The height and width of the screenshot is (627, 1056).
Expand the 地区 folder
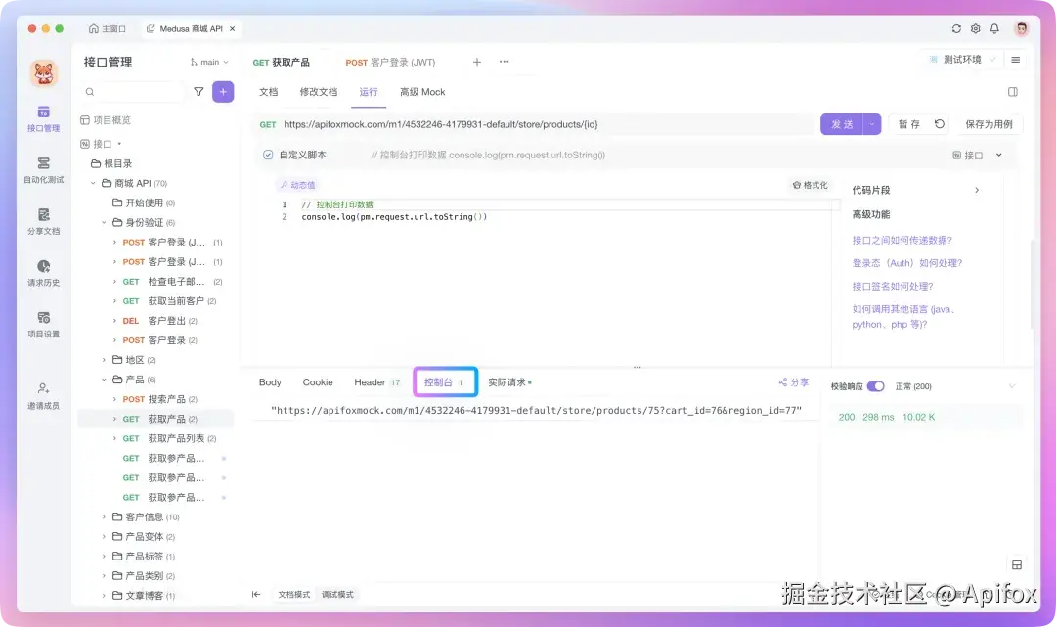(x=104, y=360)
